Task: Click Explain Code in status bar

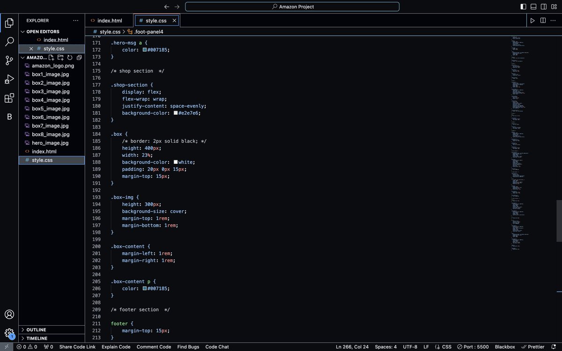Action: [x=116, y=347]
